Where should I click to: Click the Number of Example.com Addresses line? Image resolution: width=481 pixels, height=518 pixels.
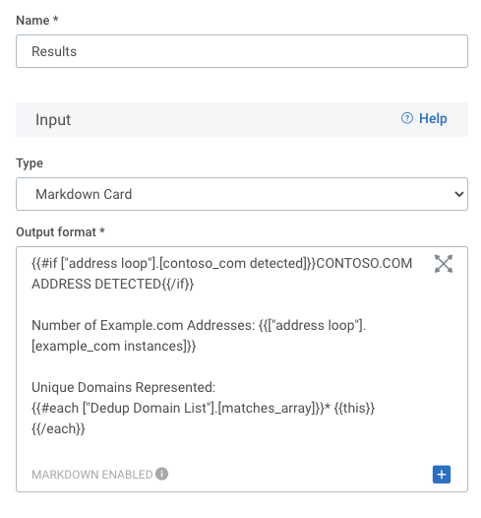pyautogui.click(x=199, y=325)
